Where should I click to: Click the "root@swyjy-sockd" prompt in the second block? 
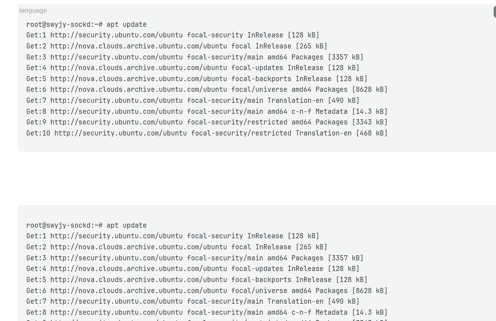tap(58, 225)
